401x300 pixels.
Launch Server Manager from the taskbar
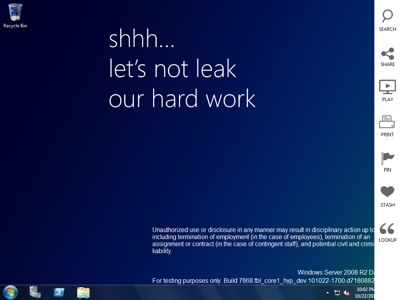point(35,292)
